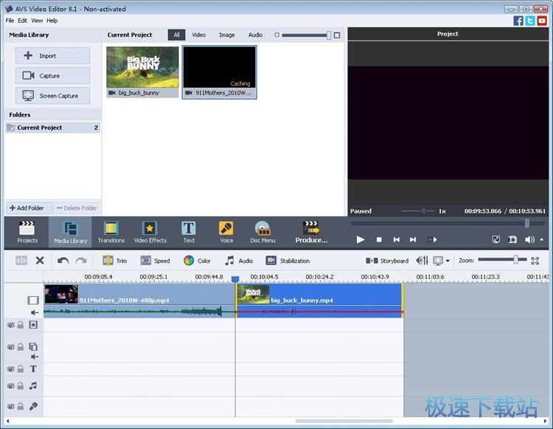Viewport: 553px width, 429px height.
Task: Filter media by Audio tab
Action: [x=255, y=35]
